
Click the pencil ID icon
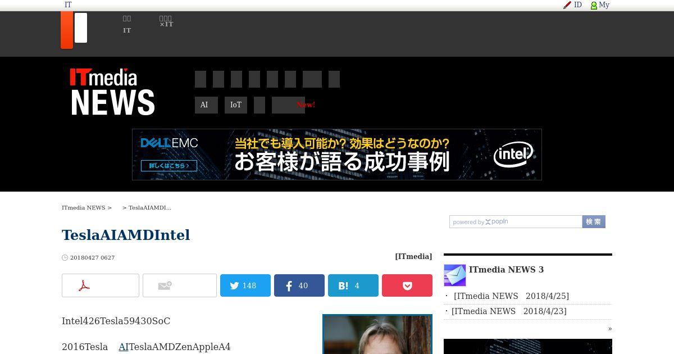(x=567, y=5)
